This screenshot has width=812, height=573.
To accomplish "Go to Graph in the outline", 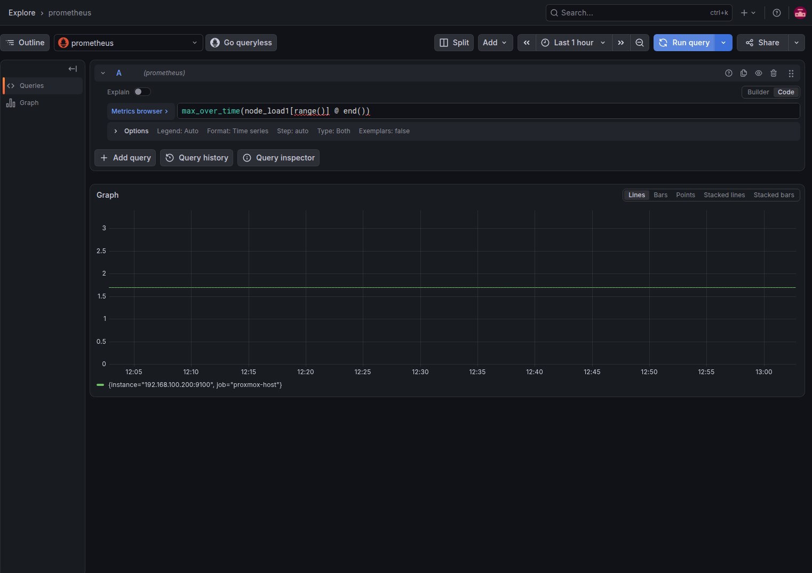I will pos(43,103).
